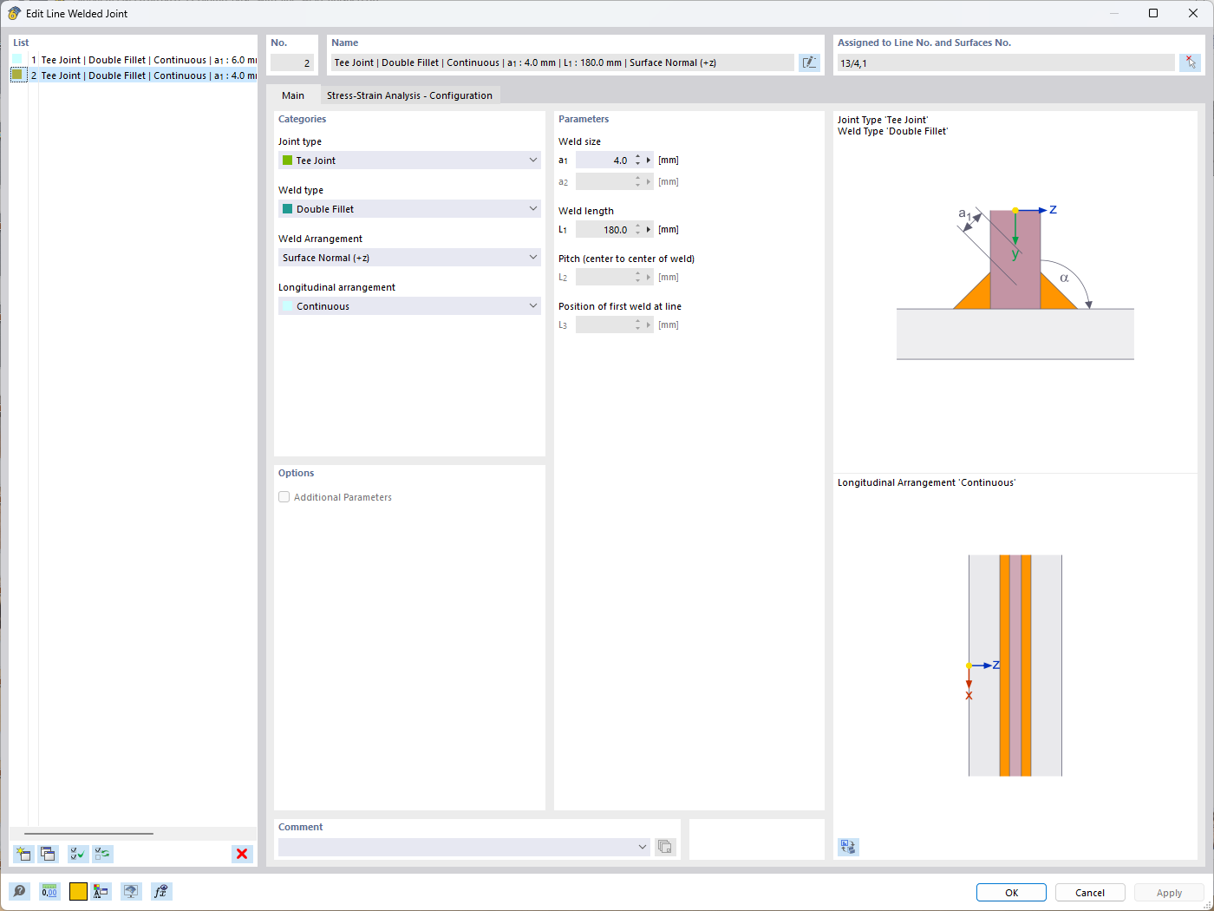This screenshot has height=911, width=1214.
Task: Select all list items with check icon
Action: (x=78, y=854)
